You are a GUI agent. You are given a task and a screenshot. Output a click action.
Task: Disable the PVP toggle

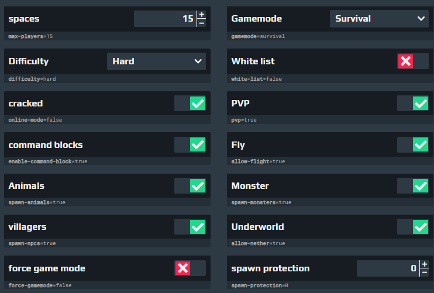[413, 104]
